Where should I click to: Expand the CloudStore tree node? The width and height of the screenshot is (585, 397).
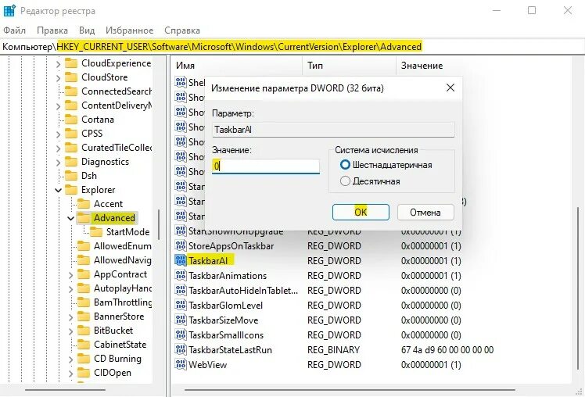[x=58, y=78]
